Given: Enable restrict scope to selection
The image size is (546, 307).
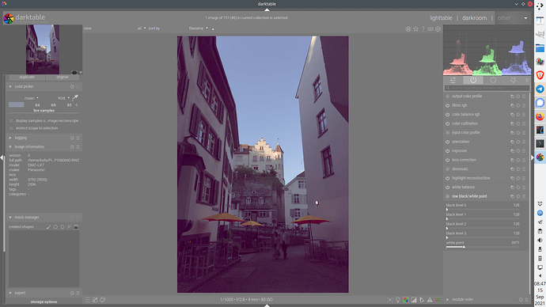Looking at the screenshot, I should (12, 128).
